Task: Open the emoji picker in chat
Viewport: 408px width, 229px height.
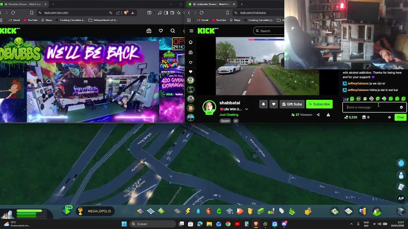Action: [x=401, y=107]
